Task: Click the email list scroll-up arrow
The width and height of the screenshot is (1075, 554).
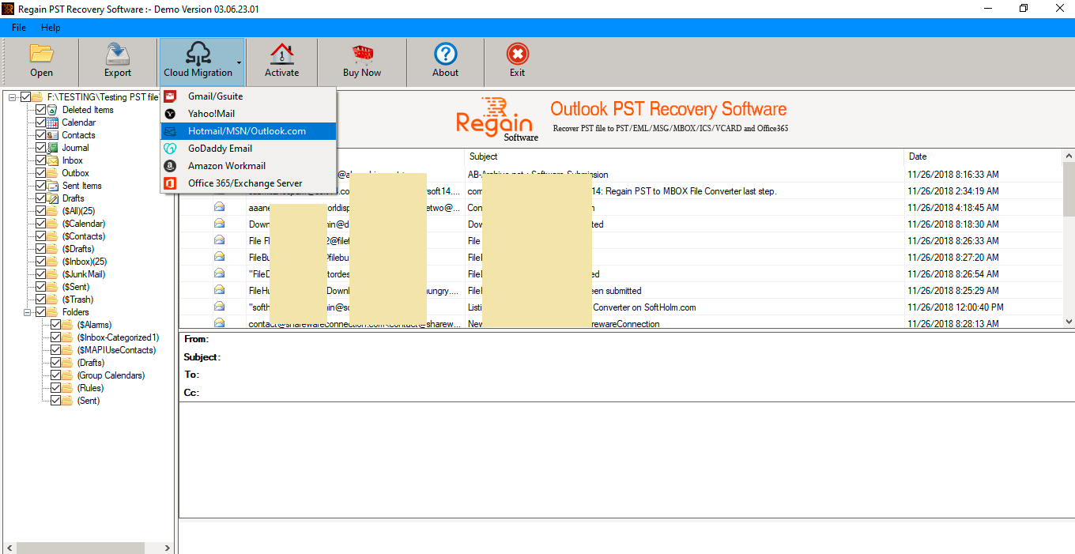Action: tap(1069, 156)
